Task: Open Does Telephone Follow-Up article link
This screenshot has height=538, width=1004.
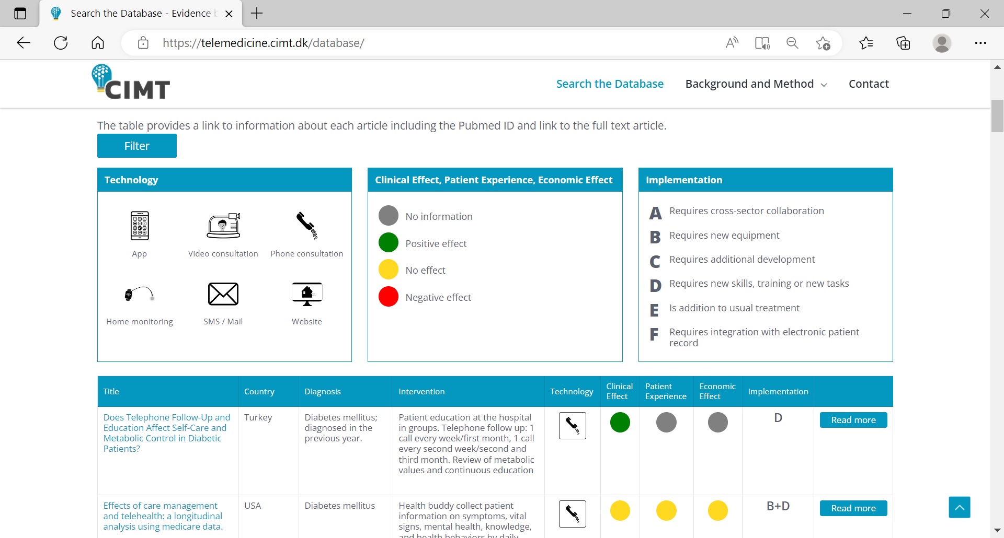Action: (166, 433)
